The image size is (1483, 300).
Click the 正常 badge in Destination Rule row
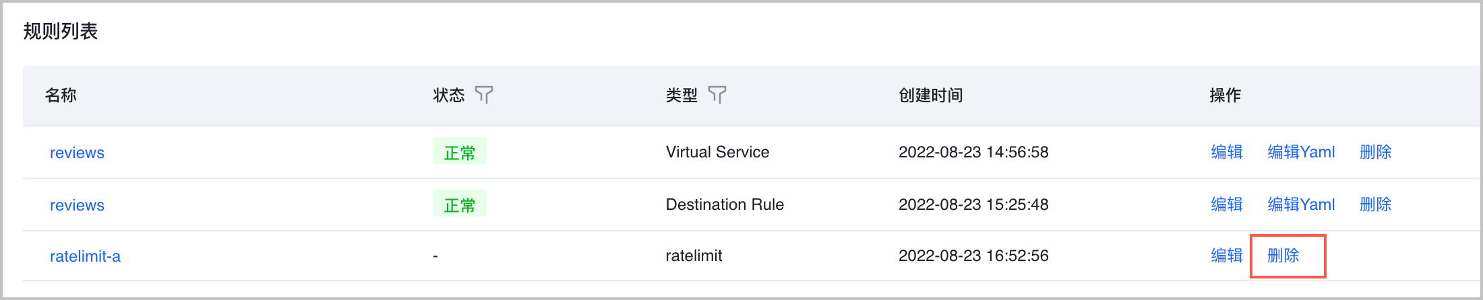click(459, 204)
